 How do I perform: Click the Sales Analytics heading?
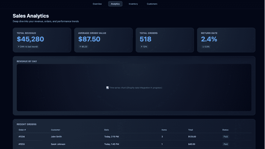tap(31, 16)
